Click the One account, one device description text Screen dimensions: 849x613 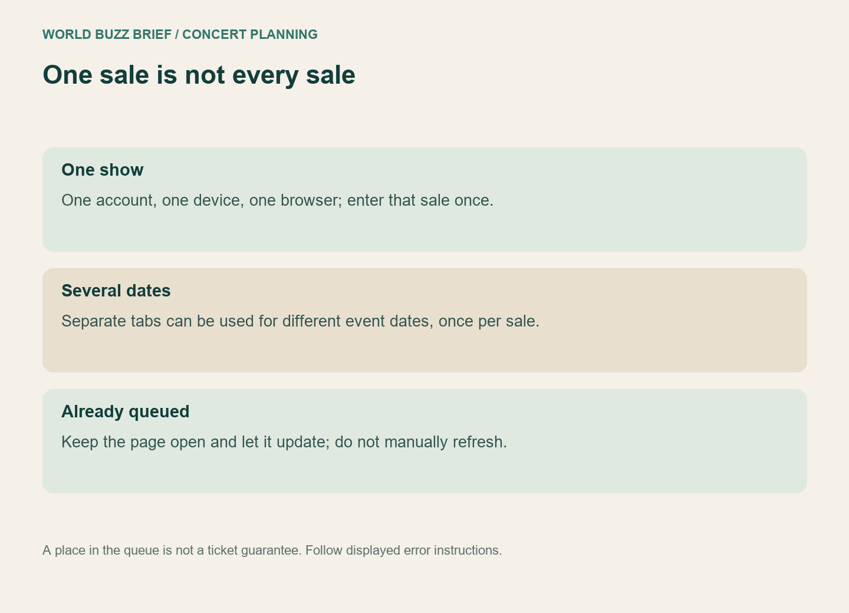pos(277,200)
